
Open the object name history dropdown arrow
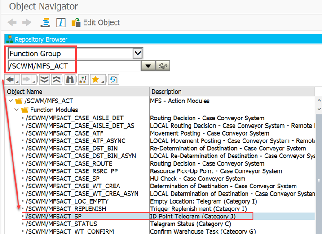click(148, 66)
